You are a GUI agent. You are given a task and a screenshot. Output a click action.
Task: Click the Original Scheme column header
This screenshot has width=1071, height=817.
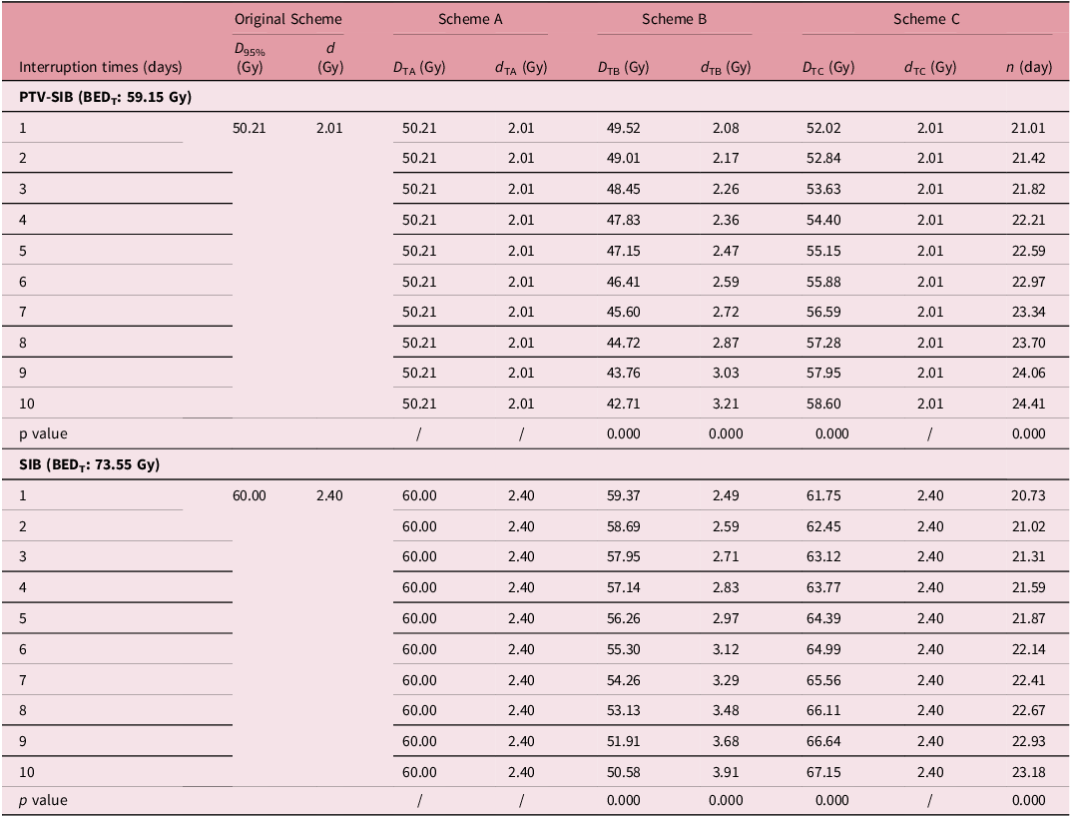[x=287, y=19]
